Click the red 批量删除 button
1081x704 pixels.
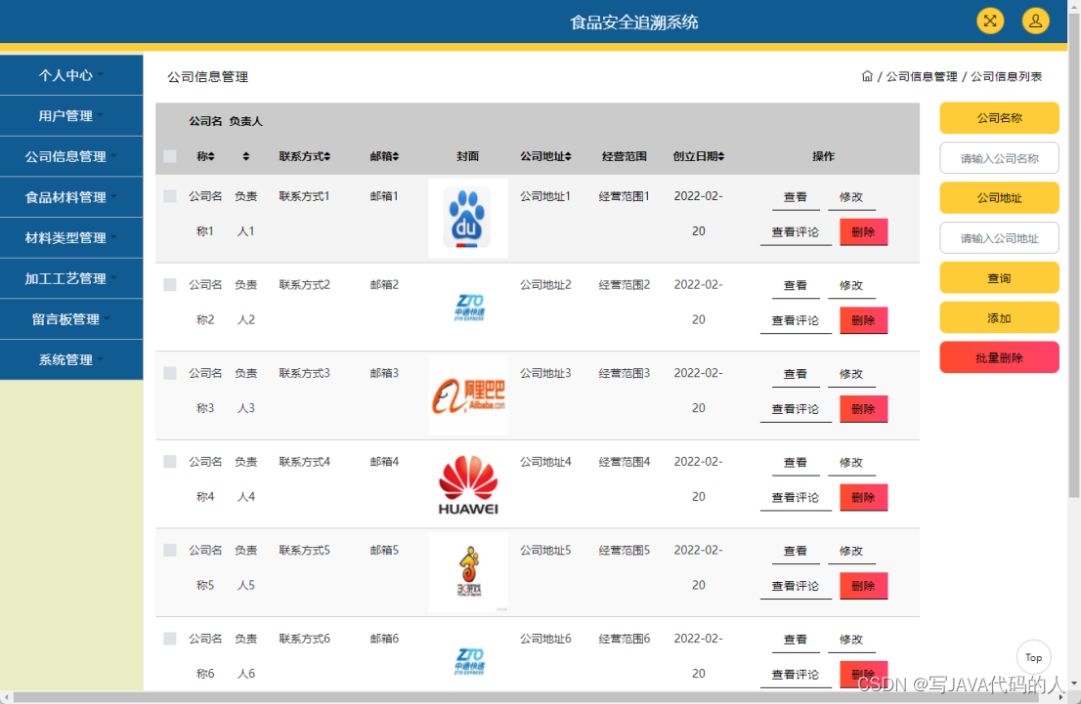pyautogui.click(x=999, y=357)
